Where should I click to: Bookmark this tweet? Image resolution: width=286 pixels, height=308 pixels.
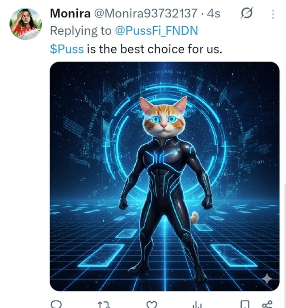245,305
